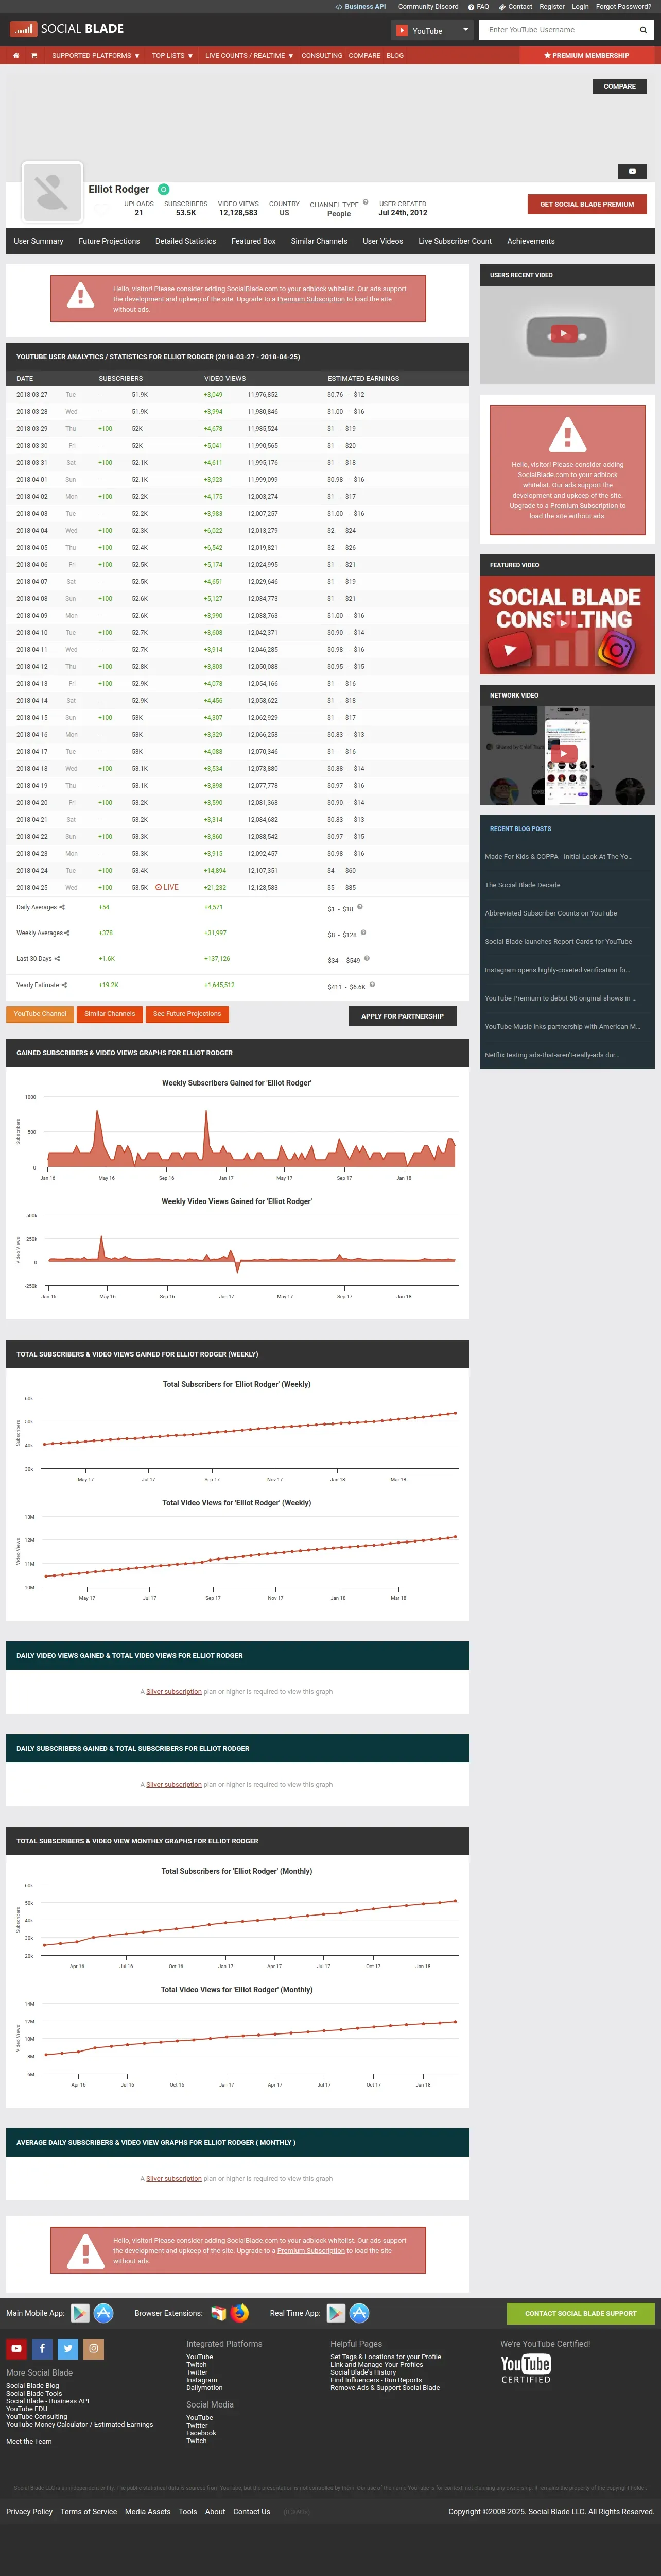This screenshot has width=661, height=2576.
Task: Open the Silver subscription link under Daily Video Views
Action: [173, 1692]
